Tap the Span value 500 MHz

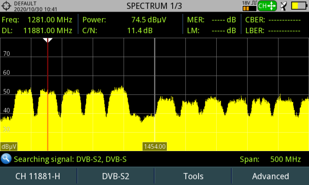coord(286,159)
